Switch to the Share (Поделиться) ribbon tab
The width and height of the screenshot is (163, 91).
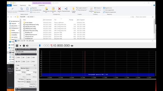coord(23,5)
